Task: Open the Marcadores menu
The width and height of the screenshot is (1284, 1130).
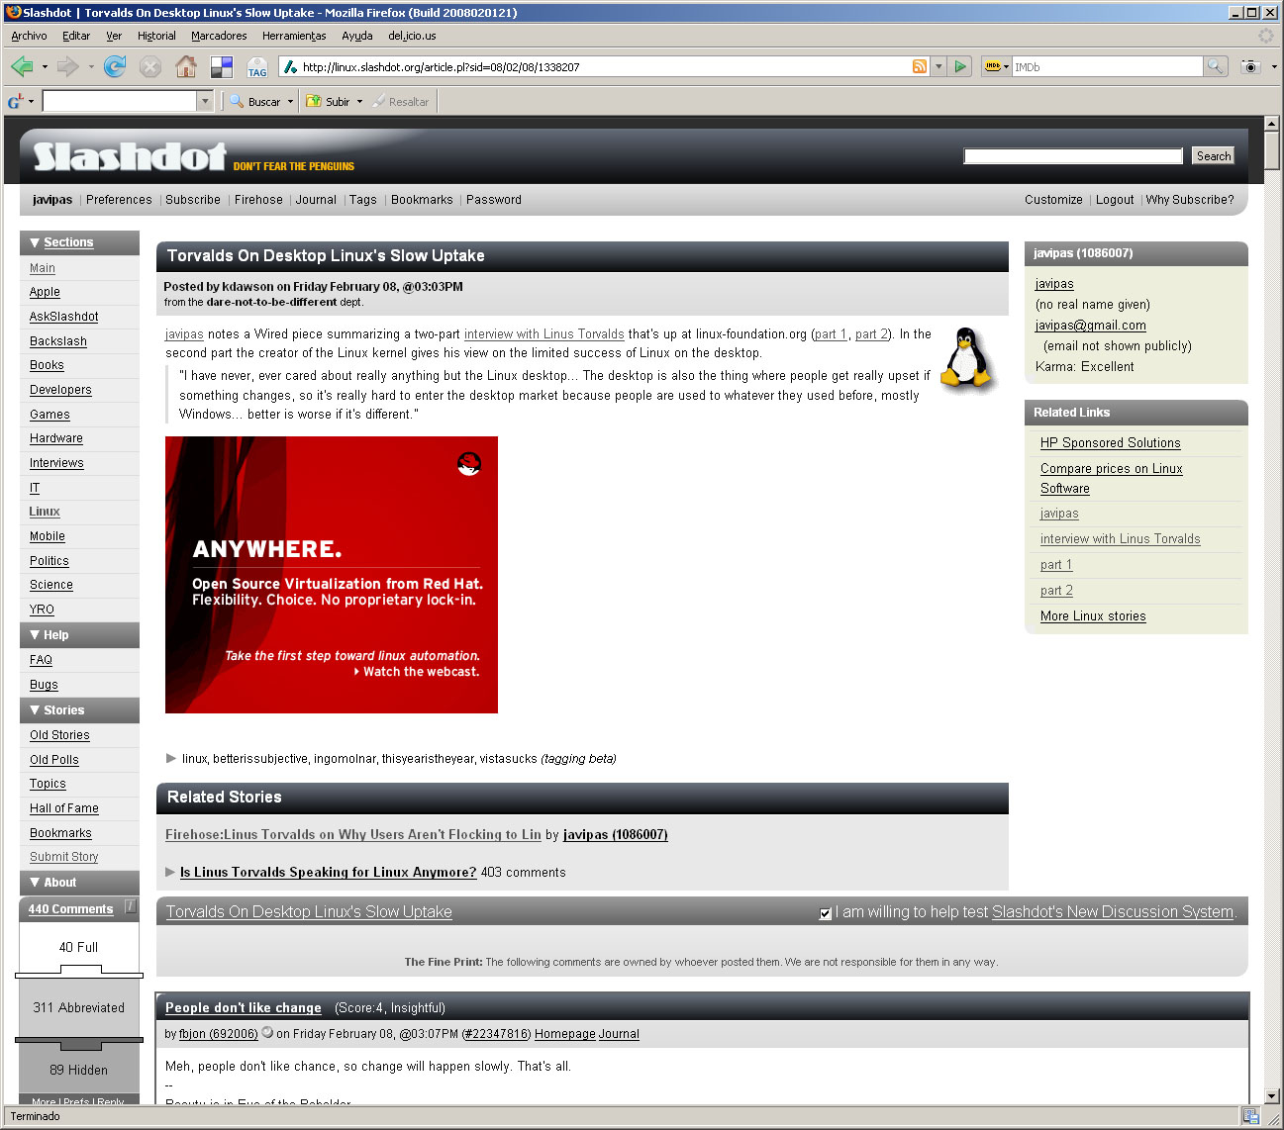Action: [219, 36]
